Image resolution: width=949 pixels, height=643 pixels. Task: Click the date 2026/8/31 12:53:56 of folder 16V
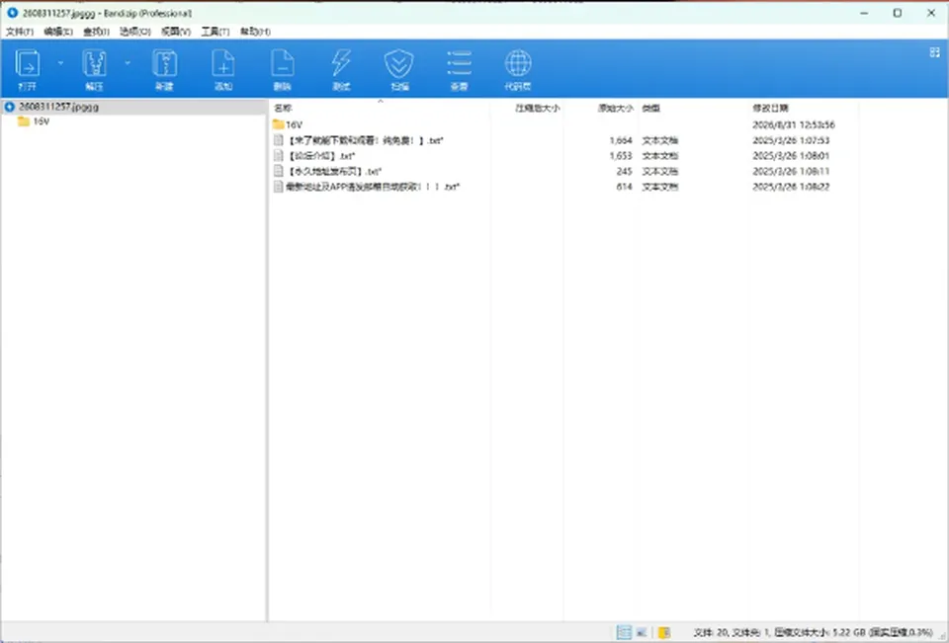click(x=794, y=124)
